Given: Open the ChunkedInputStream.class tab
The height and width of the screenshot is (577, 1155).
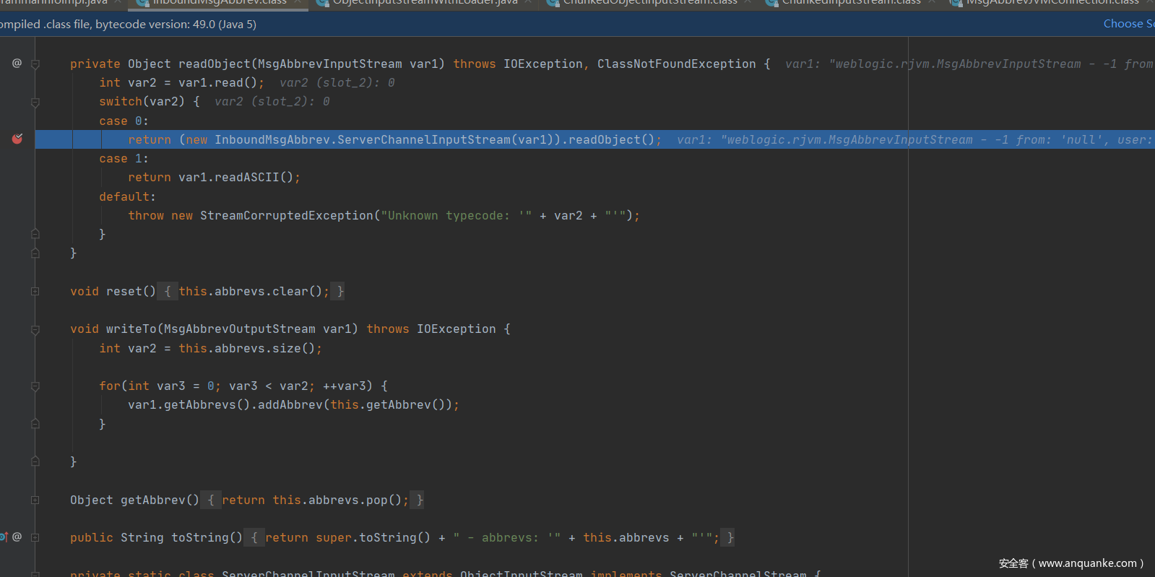Looking at the screenshot, I should (851, 3).
